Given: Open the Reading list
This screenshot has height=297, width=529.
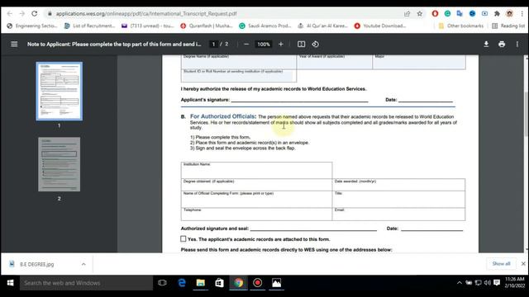Looking at the screenshot, I should point(508,26).
